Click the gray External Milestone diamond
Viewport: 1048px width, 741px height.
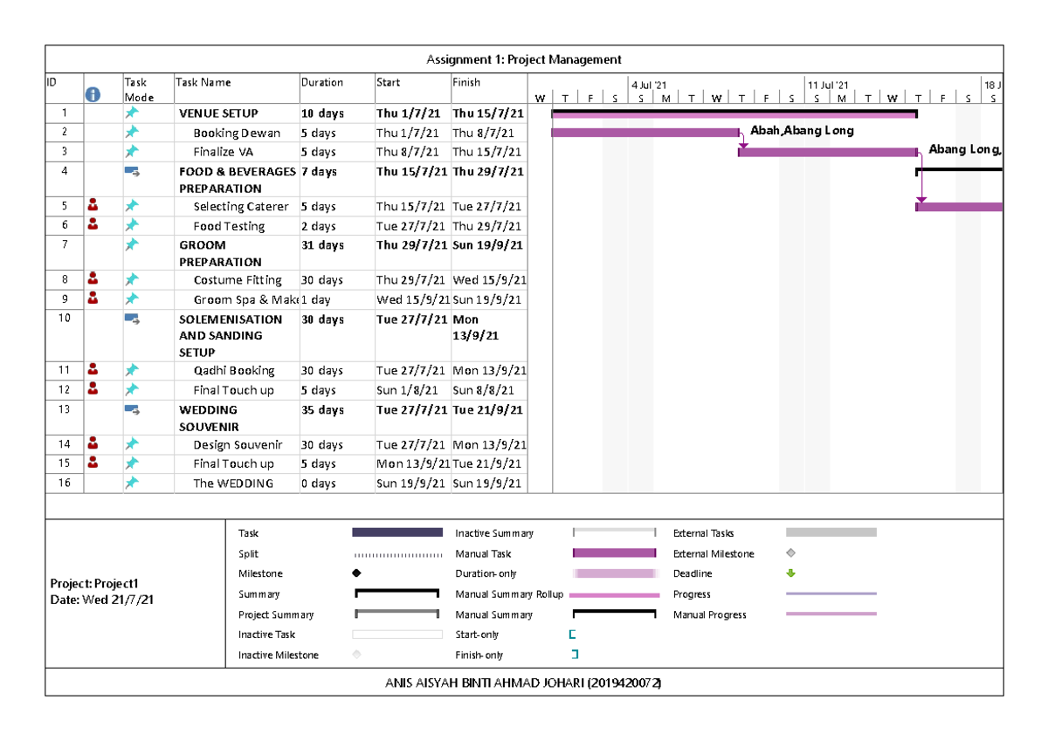coord(791,553)
